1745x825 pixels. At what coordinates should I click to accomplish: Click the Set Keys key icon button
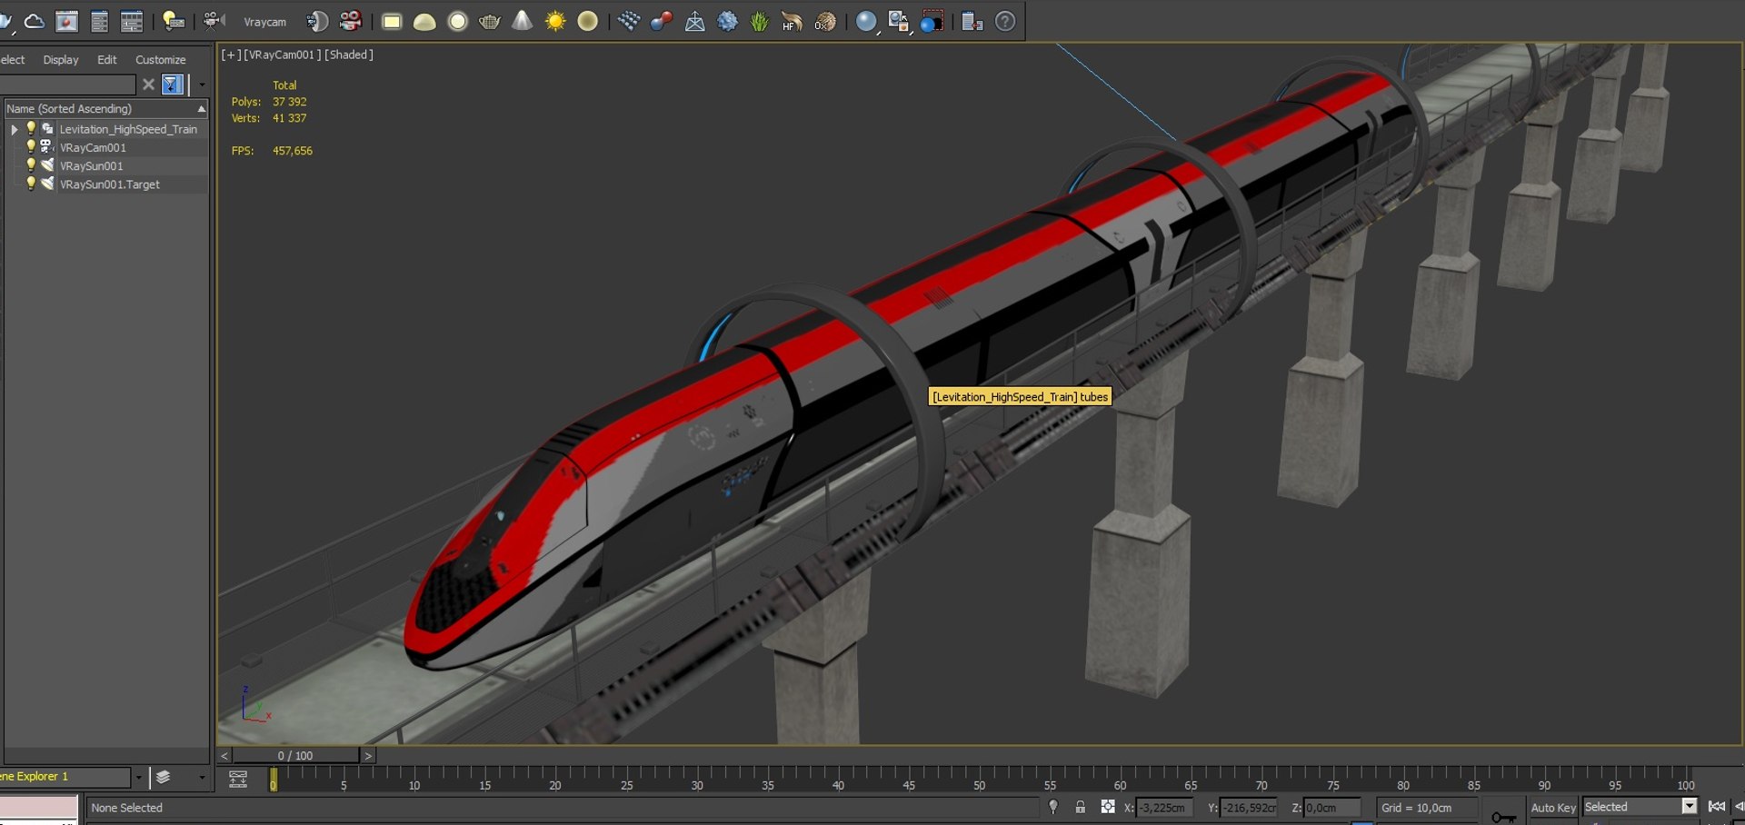tap(1503, 815)
